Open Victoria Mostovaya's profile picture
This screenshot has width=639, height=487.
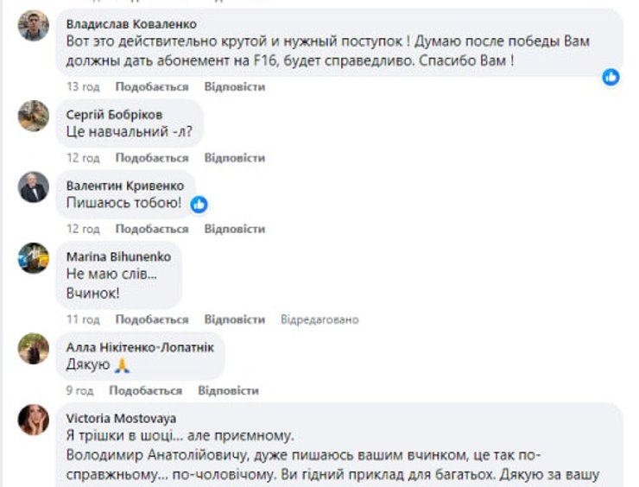point(34,420)
